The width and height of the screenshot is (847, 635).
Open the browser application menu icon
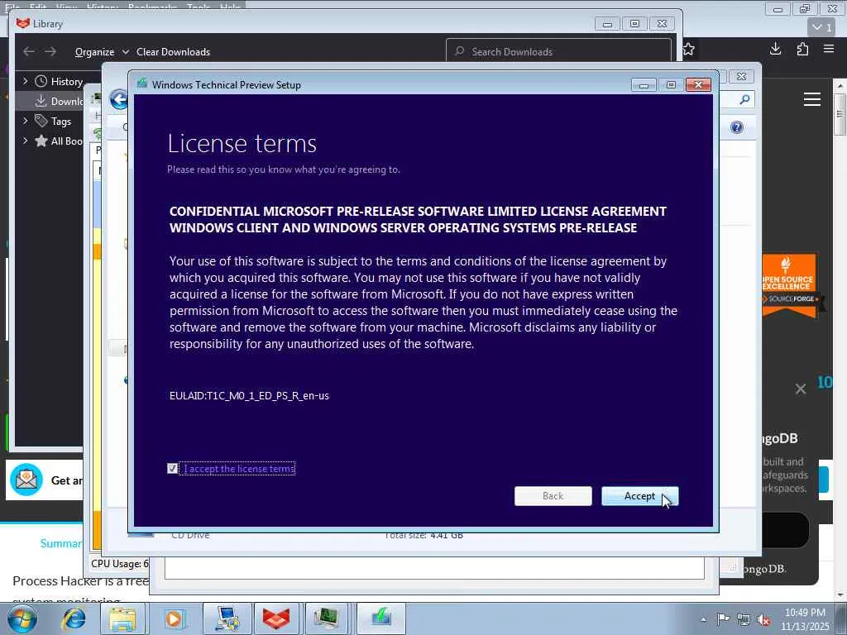(829, 49)
